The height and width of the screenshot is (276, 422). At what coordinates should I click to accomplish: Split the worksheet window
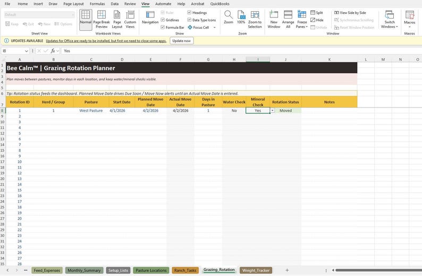(x=317, y=13)
